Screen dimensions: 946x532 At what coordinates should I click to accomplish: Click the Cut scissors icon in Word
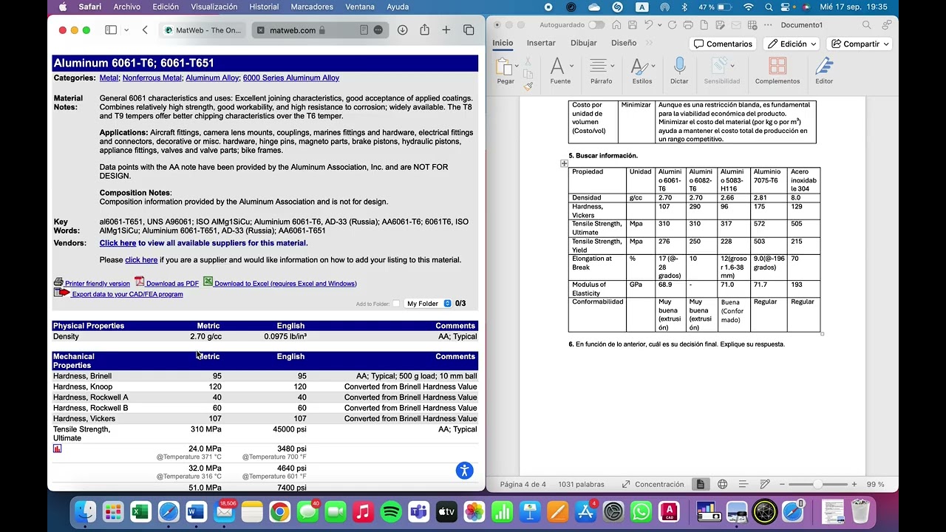[x=528, y=61]
